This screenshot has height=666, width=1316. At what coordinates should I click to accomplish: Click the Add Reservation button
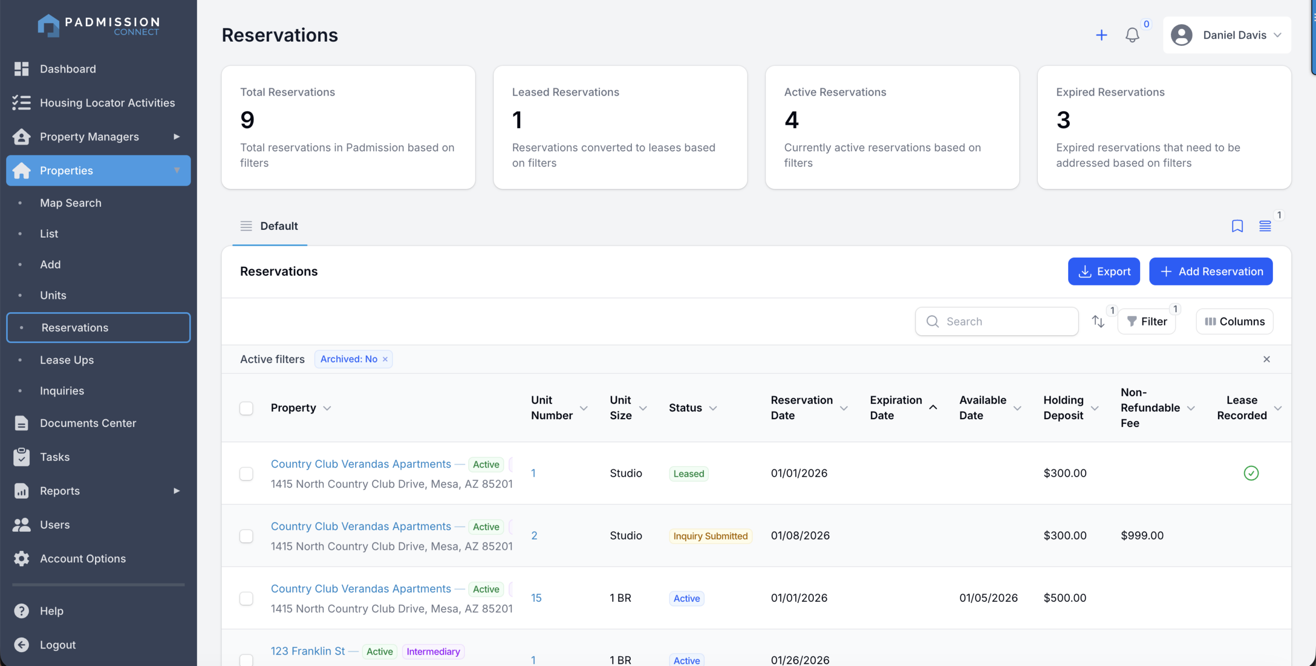[x=1211, y=272]
